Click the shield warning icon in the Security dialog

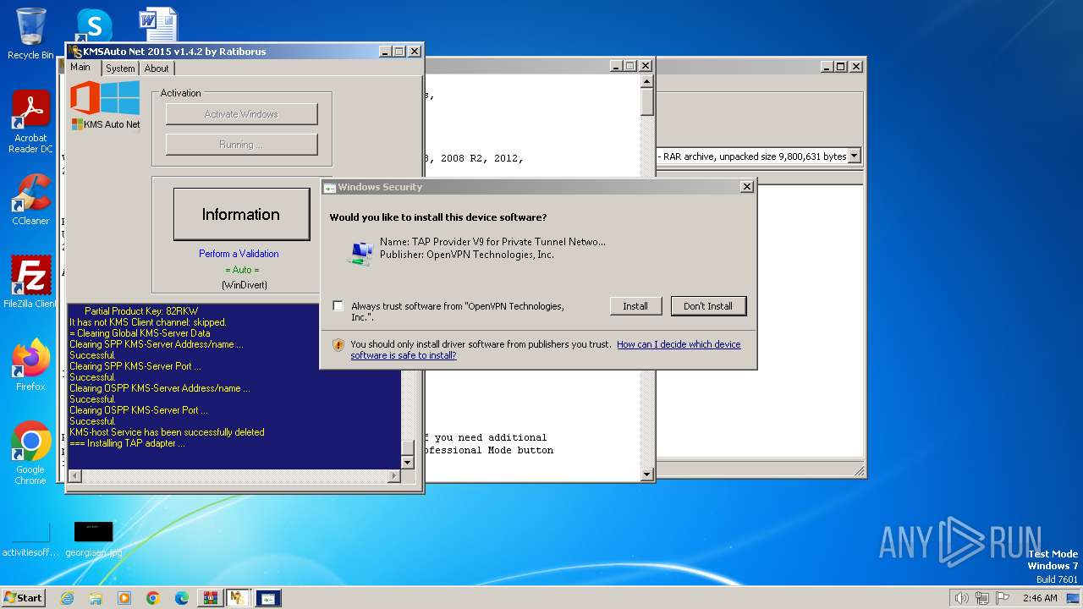click(x=338, y=344)
